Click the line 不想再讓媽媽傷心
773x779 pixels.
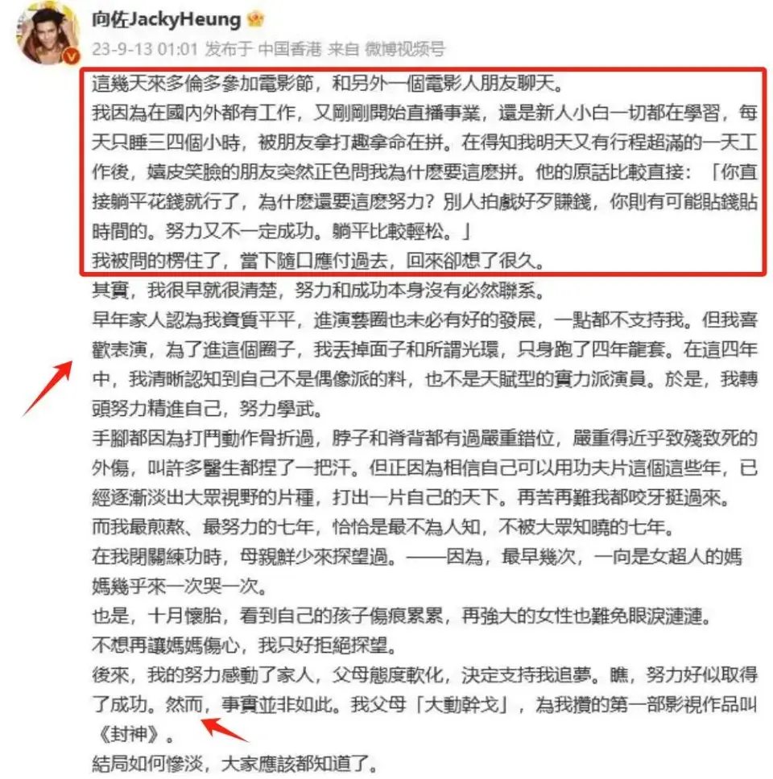coord(245,645)
